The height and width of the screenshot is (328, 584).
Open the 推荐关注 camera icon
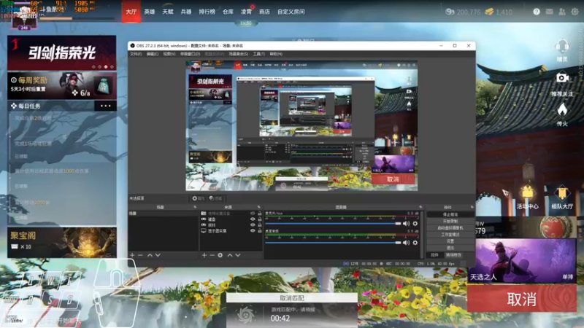[x=562, y=78]
